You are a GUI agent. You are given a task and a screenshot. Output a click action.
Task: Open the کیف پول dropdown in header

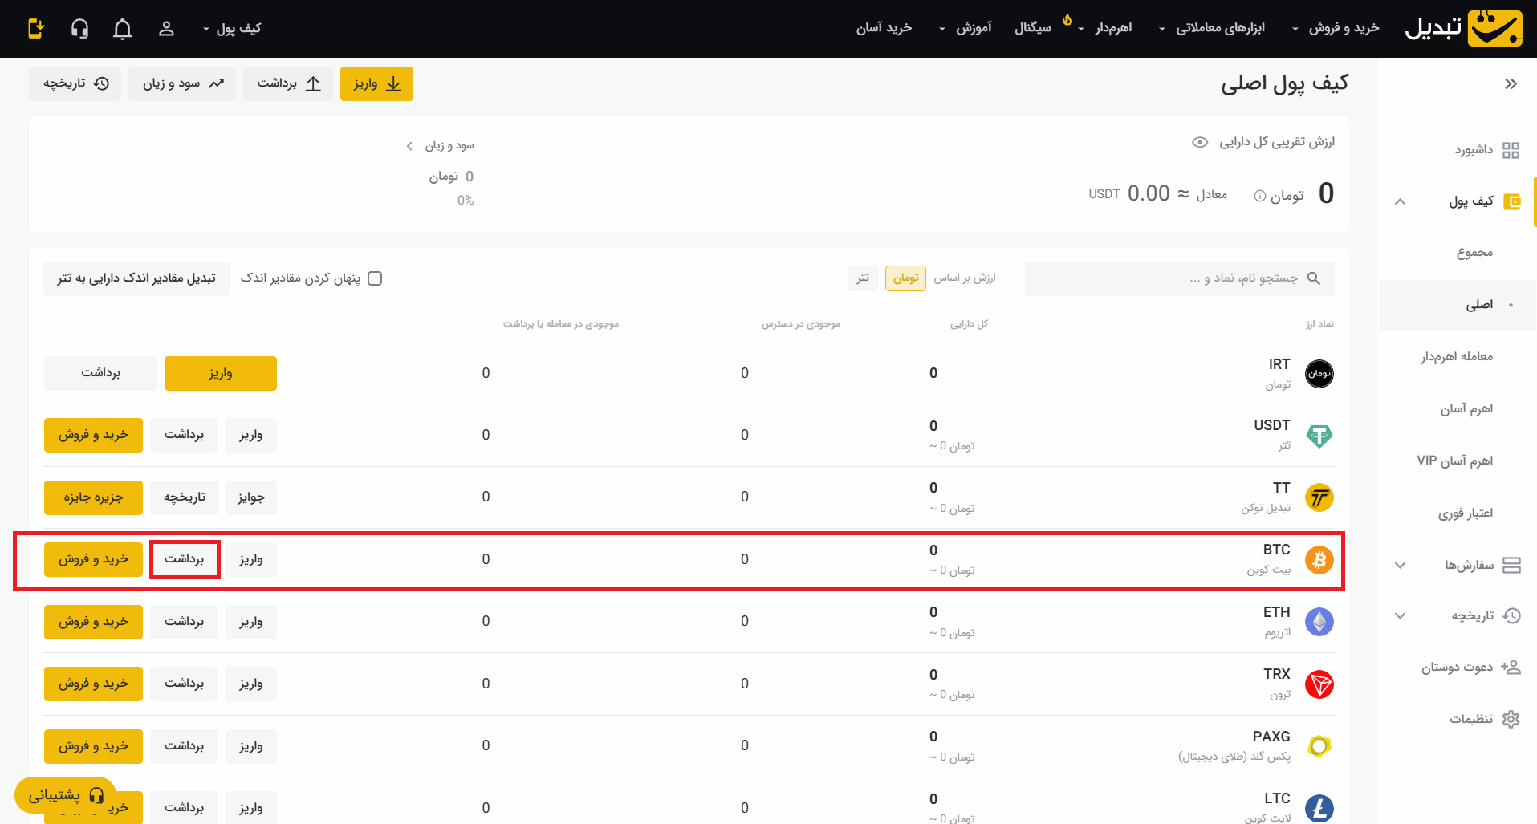pyautogui.click(x=232, y=29)
